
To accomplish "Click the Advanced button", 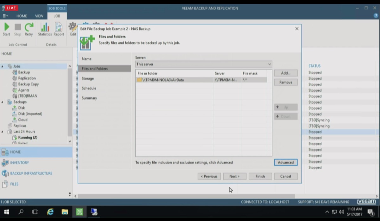I will click(286, 163).
